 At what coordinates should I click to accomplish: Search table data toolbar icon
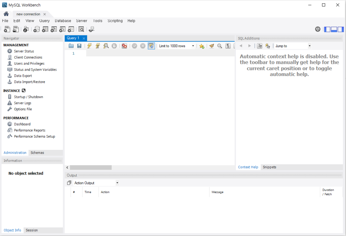(x=81, y=29)
